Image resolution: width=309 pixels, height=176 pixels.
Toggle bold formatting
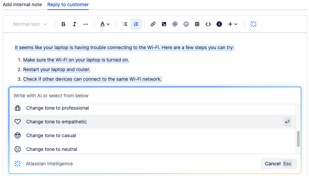pyautogui.click(x=63, y=24)
